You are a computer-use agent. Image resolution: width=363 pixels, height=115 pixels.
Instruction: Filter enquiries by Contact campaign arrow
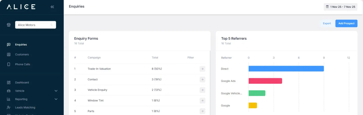202,79
